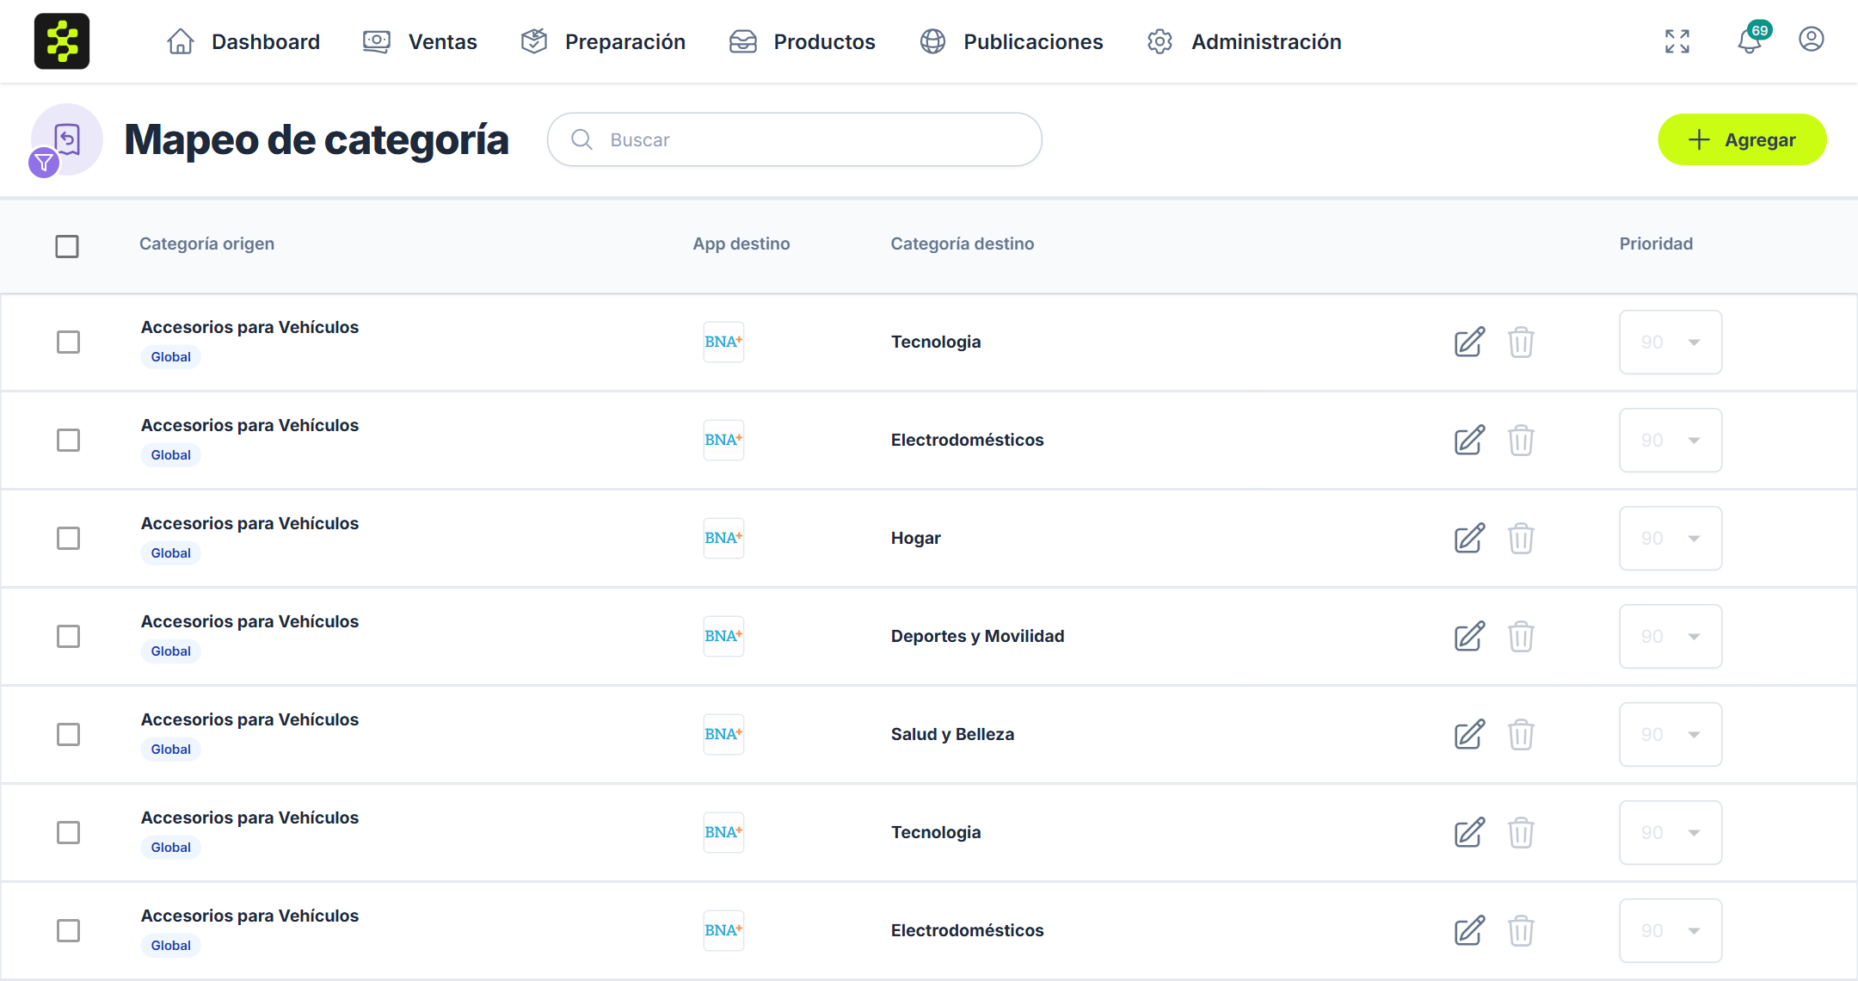The height and width of the screenshot is (981, 1858).
Task: Tick the select-all checkbox in table header
Action: (67, 246)
